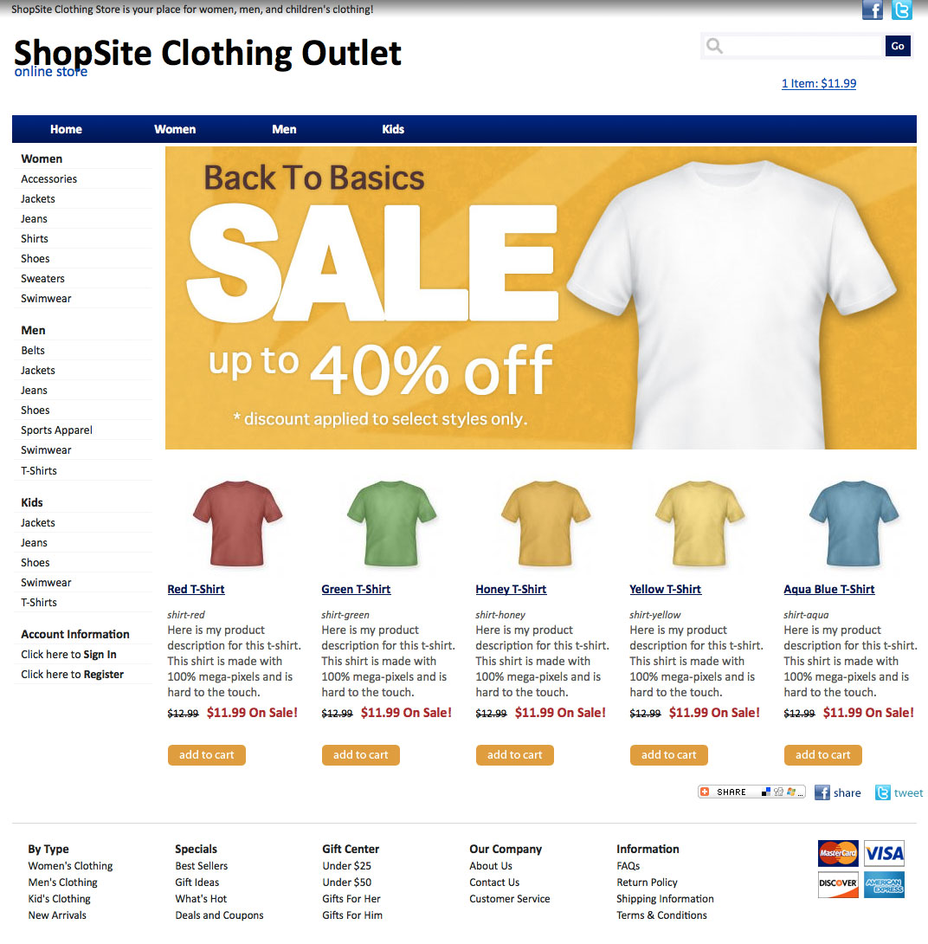928x944 pixels.
Task: Click the American Express logo
Action: (x=884, y=883)
